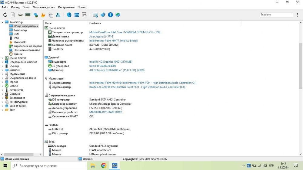Select the Датчик tree item
The height and width of the screenshot is (170, 303).
(x=18, y=54)
